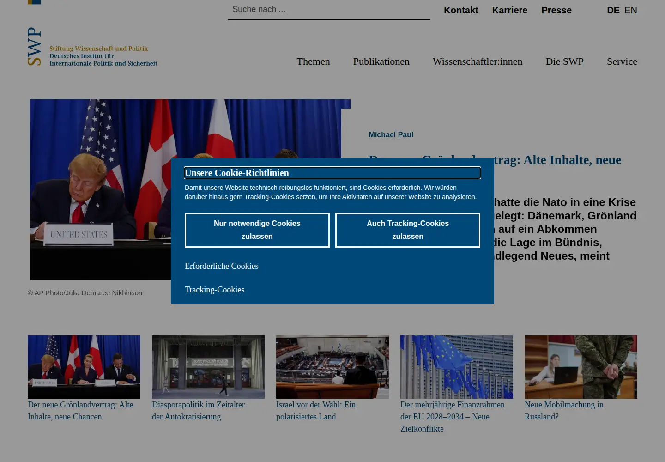665x462 pixels.
Task: Open the Kontakt page
Action: (x=461, y=10)
